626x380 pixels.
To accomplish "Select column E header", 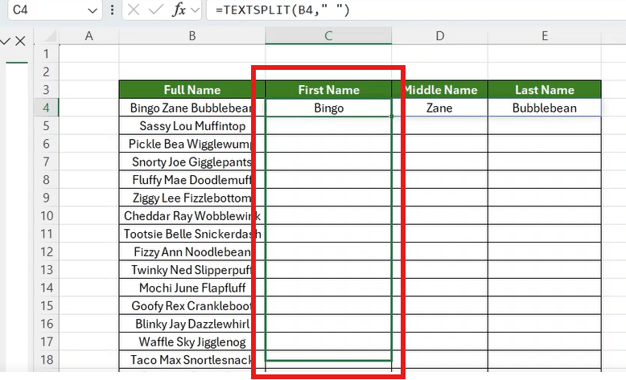I will 545,36.
